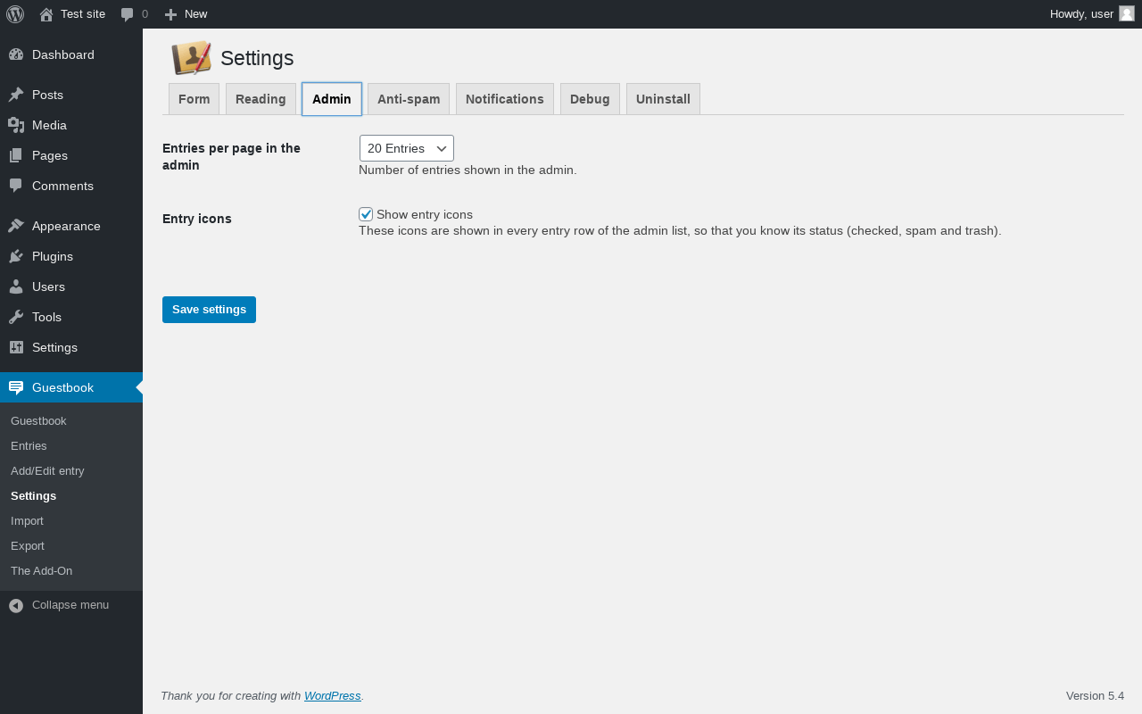Click the Entries per page in the admin label
The image size is (1142, 714).
(231, 157)
